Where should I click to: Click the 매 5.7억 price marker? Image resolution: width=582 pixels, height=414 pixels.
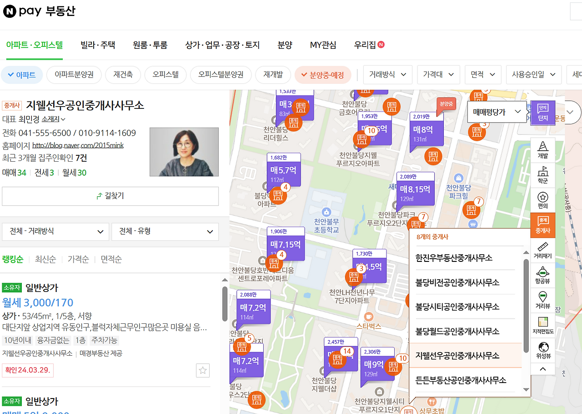(283, 171)
